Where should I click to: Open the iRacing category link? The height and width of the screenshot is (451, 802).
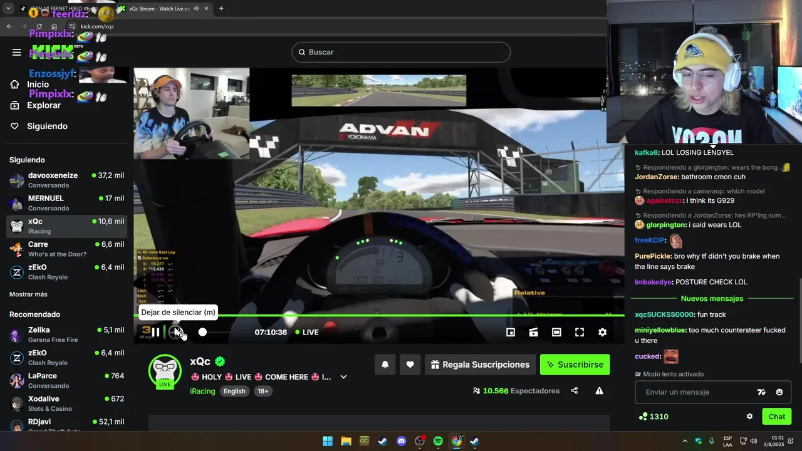202,391
